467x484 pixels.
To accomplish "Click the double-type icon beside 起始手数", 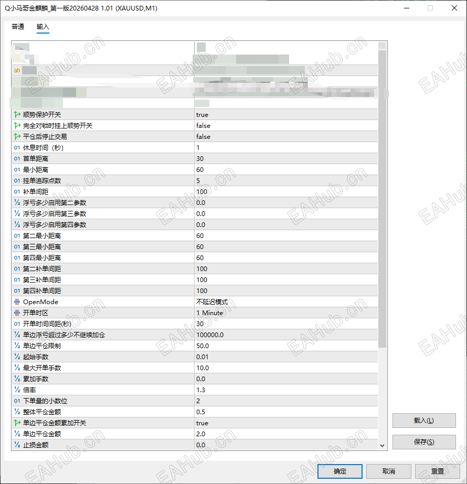I will tap(17, 357).
